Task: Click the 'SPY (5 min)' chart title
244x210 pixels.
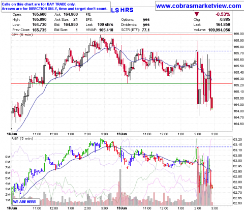Action: click(x=22, y=35)
